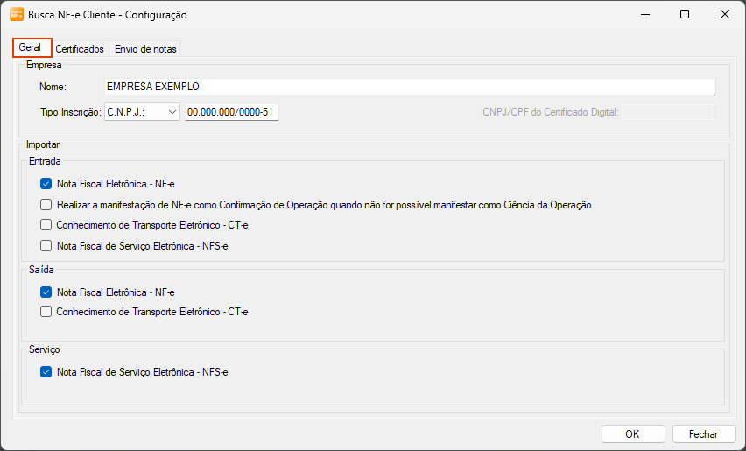Enable manifestação como Confirmação de Operação checkbox

[x=46, y=205]
